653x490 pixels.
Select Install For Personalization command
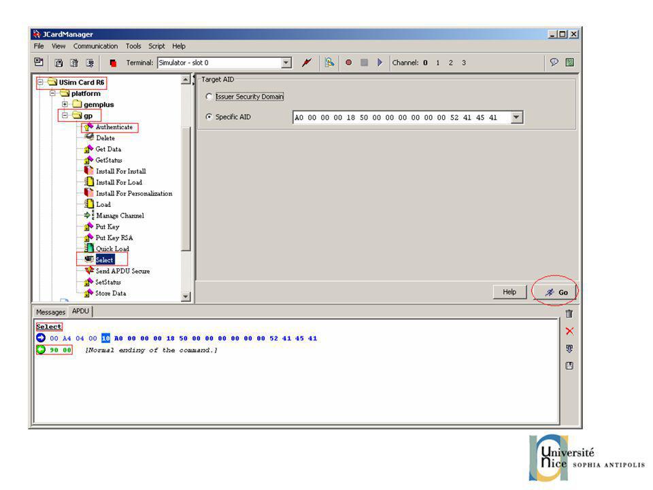134,194
